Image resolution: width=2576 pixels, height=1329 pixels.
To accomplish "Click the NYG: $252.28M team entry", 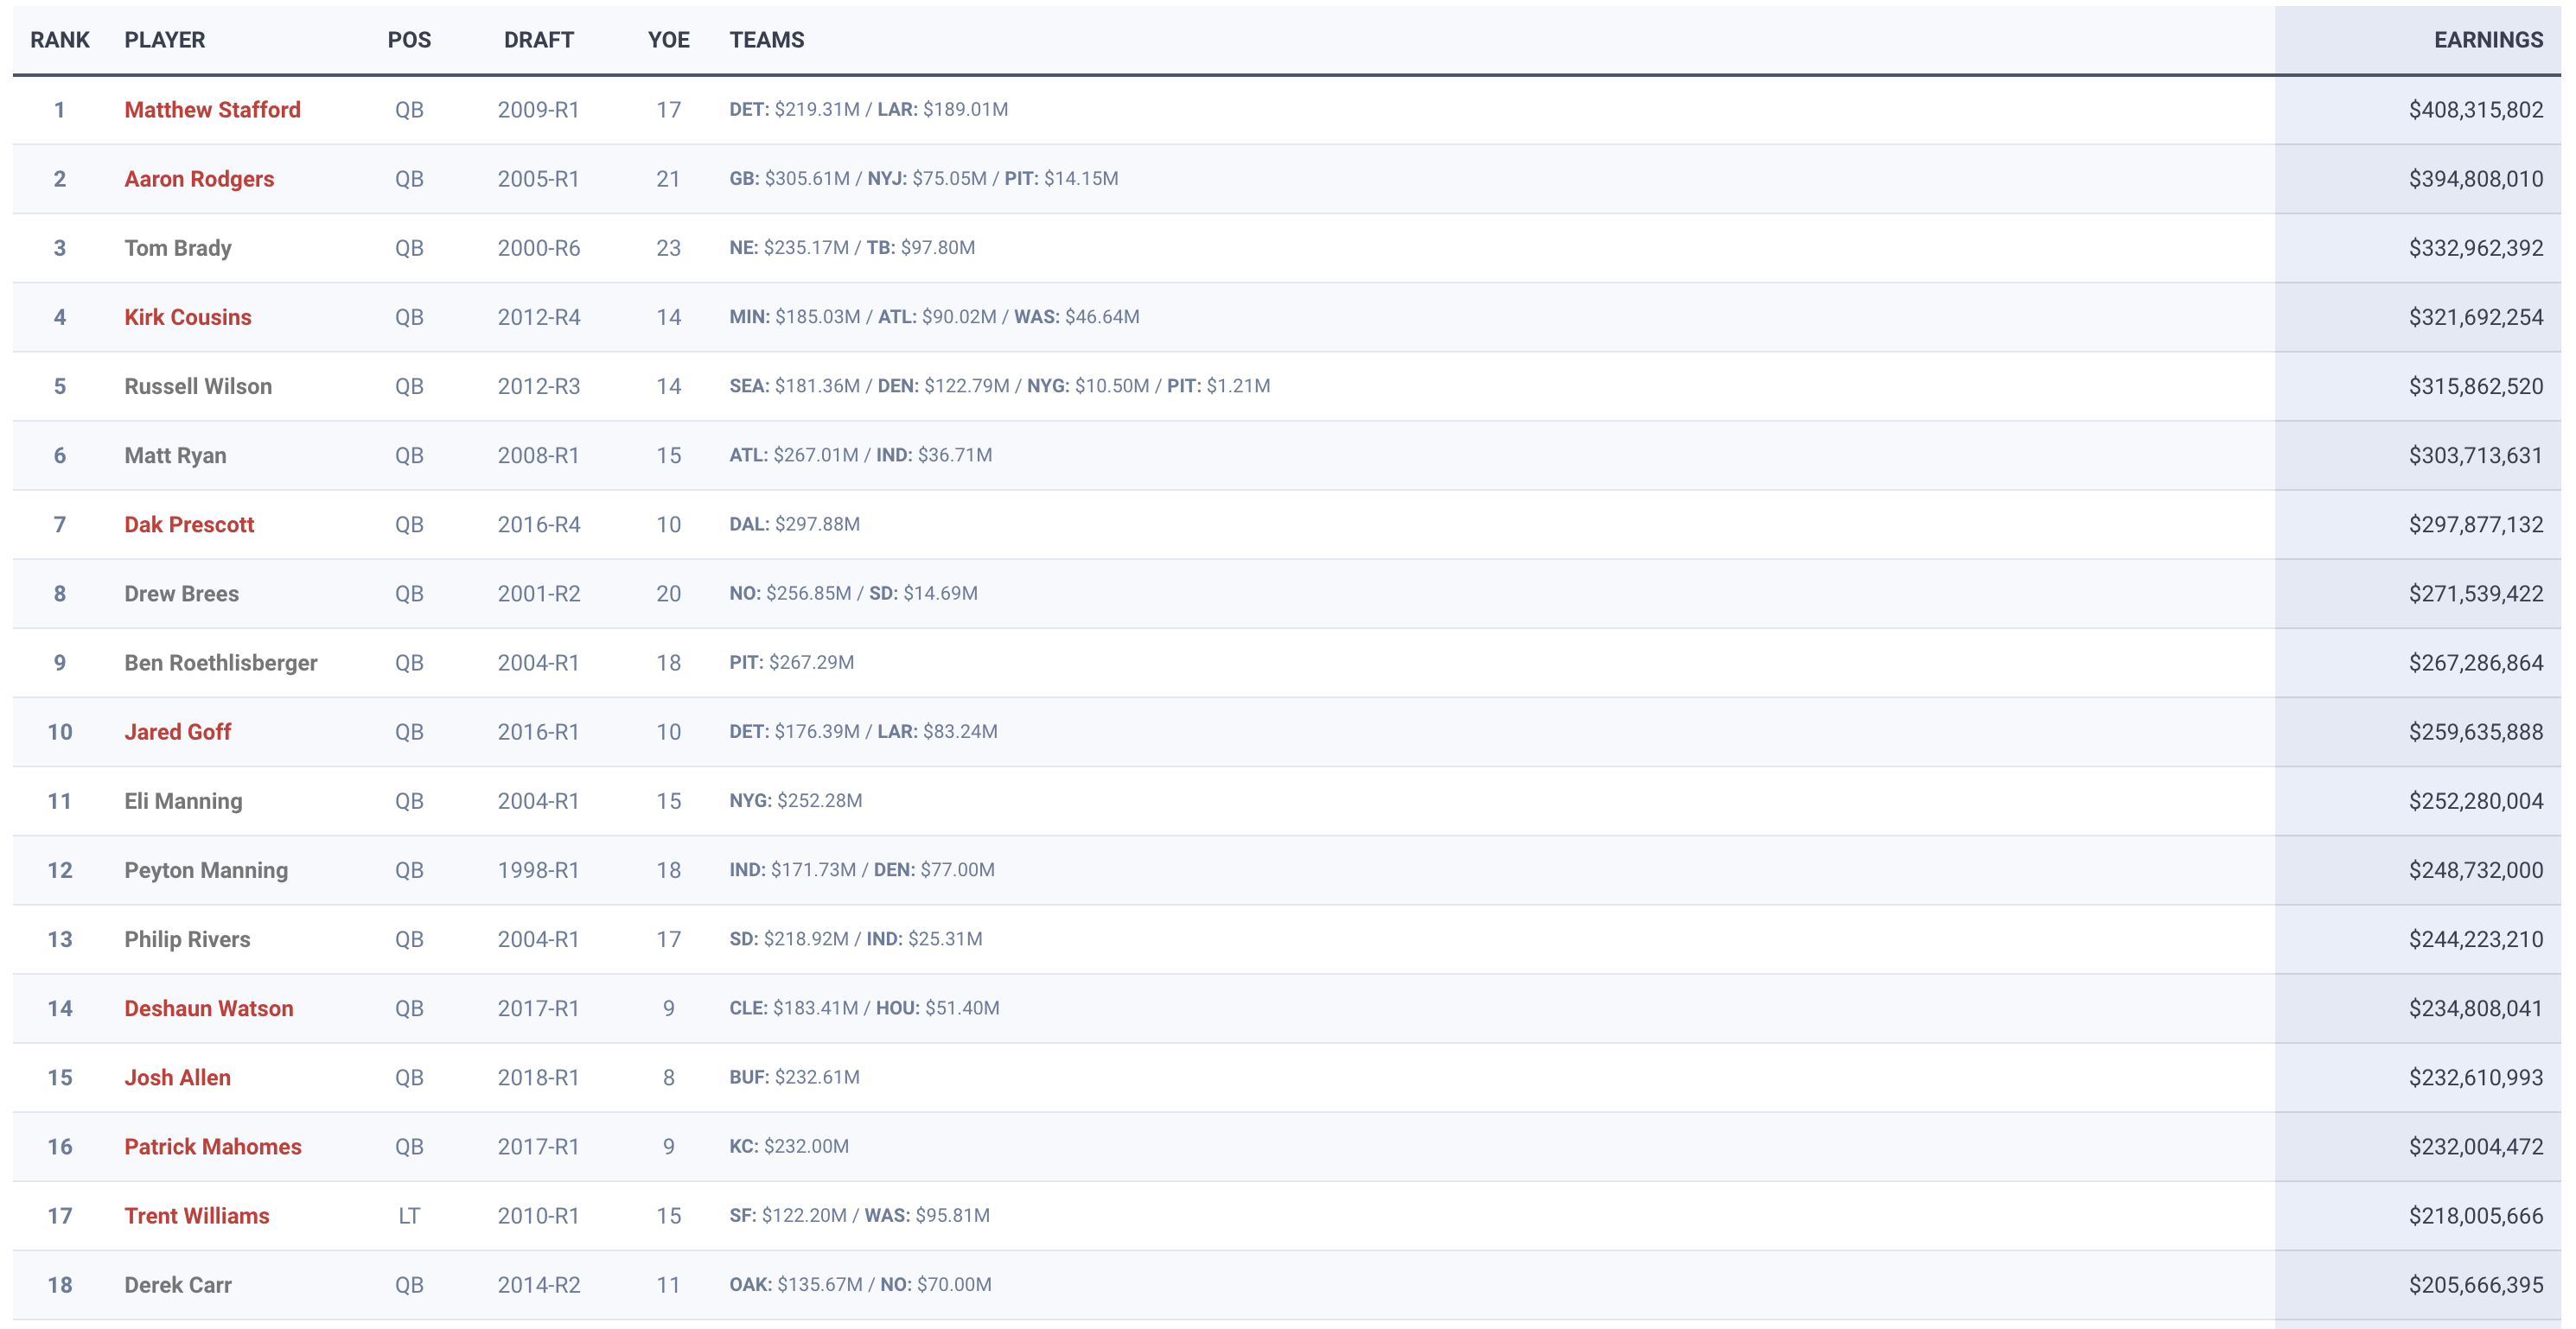I will [x=795, y=801].
